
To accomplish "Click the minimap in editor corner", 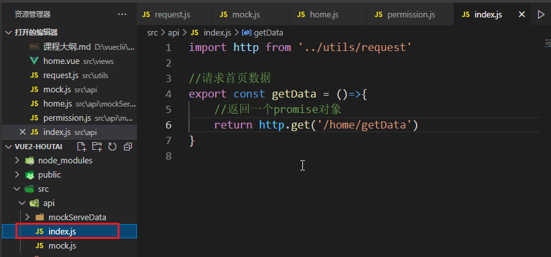I will (548, 44).
